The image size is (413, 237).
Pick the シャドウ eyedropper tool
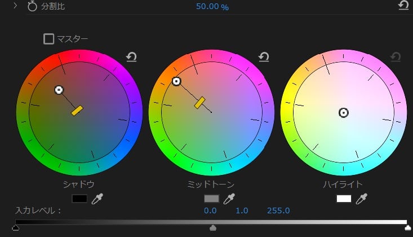97,199
